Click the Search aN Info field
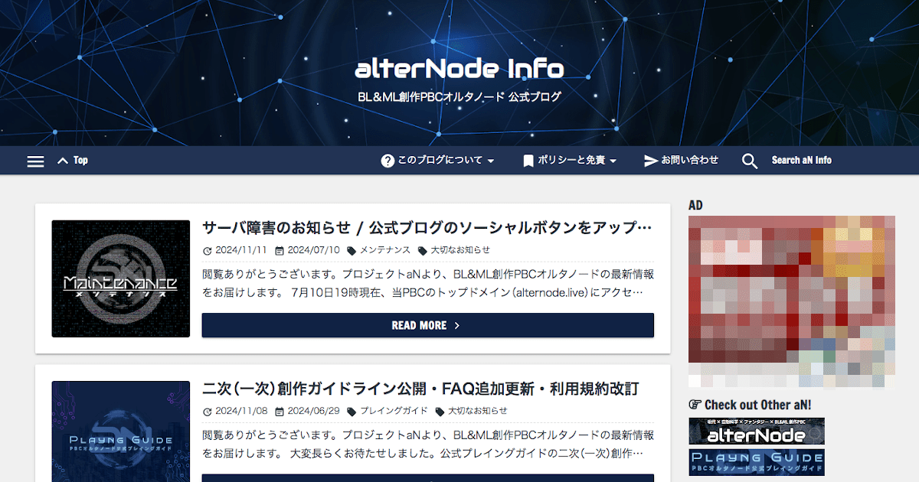 click(801, 161)
